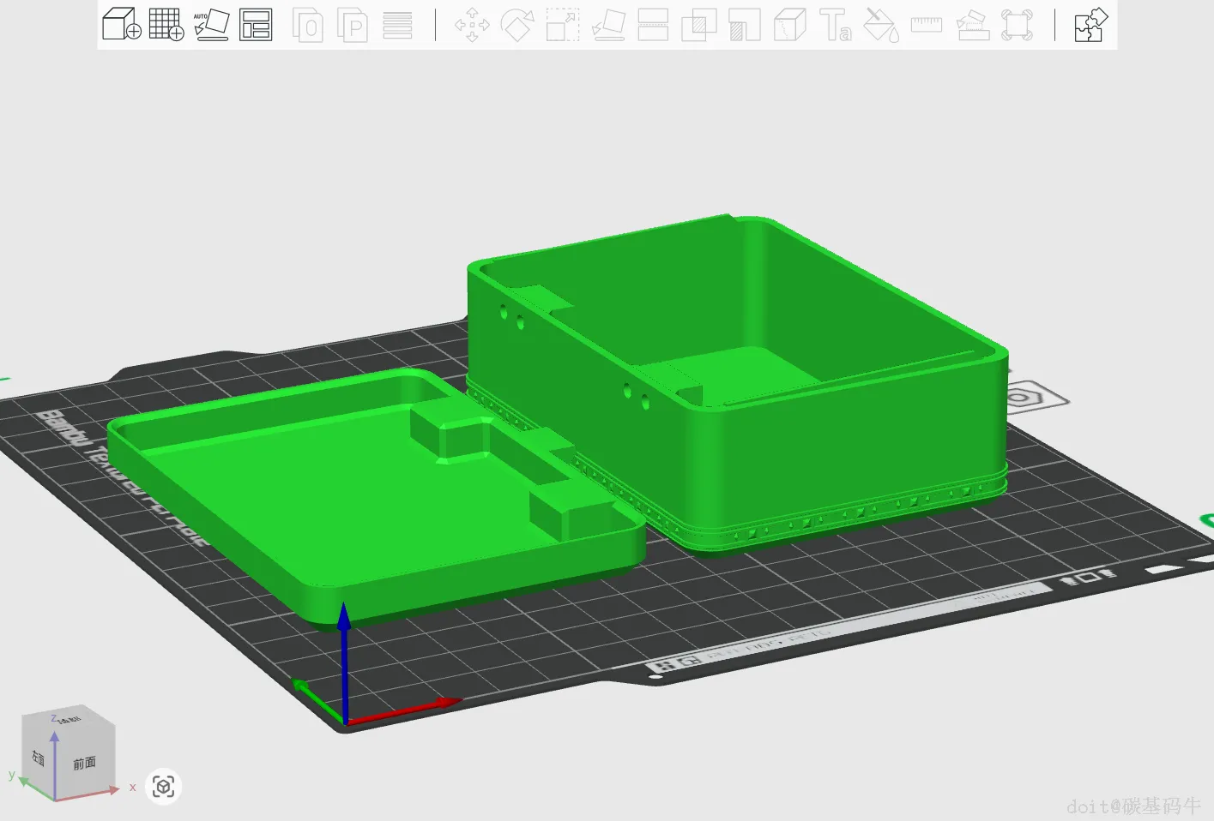Arrange all objects on plate

tap(256, 24)
